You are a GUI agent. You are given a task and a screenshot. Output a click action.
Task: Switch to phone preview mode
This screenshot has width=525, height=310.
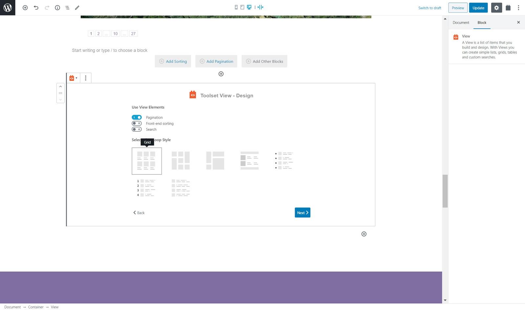pyautogui.click(x=236, y=7)
